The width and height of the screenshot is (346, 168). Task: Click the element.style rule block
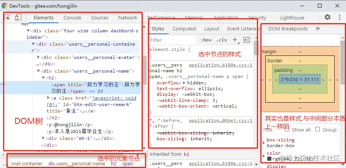[x=201, y=53]
